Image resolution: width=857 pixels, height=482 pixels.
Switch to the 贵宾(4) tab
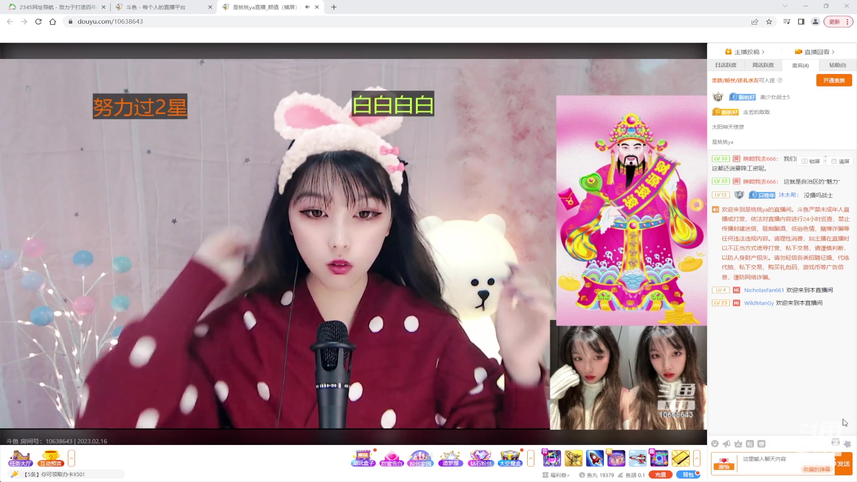pos(800,65)
